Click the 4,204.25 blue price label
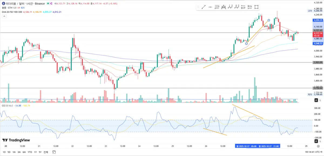This screenshot has width=324, height=156. click(x=318, y=20)
